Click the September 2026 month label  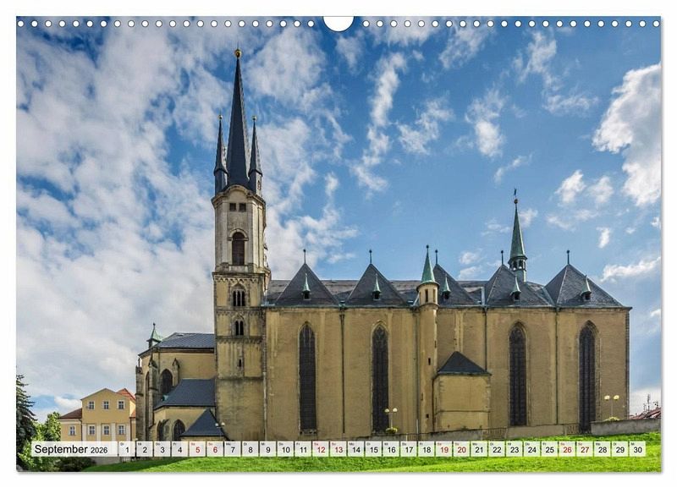coord(72,449)
